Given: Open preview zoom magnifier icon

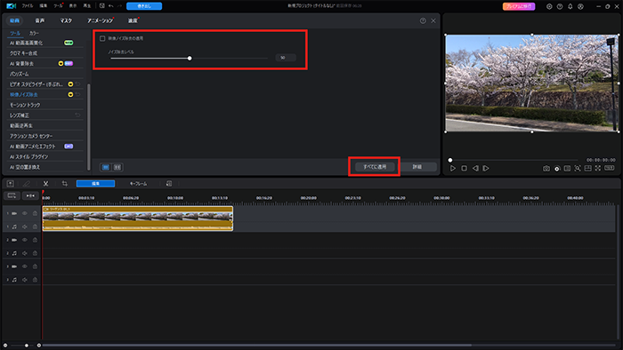Looking at the screenshot, I should [578, 169].
